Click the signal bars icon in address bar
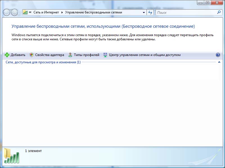This screenshot has width=225, height=168. pyautogui.click(x=25, y=12)
